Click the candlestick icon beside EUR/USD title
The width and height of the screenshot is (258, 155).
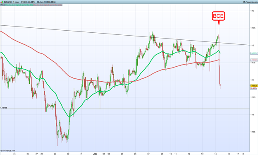(x=2, y=2)
